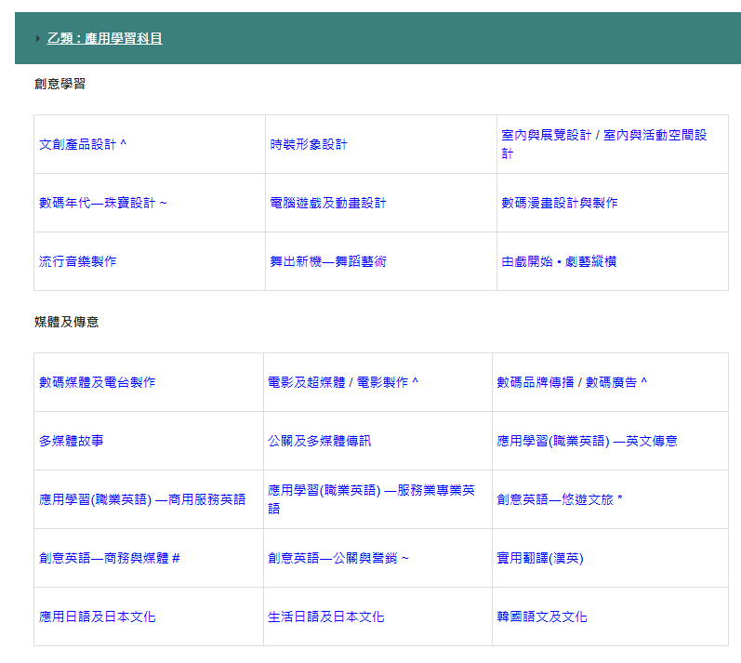Click the 電腦遊戲及動畫設計 link
This screenshot has width=741, height=663.
(x=328, y=203)
